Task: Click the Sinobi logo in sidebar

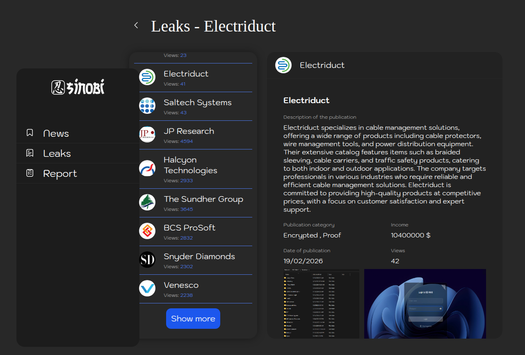Action: (78, 87)
